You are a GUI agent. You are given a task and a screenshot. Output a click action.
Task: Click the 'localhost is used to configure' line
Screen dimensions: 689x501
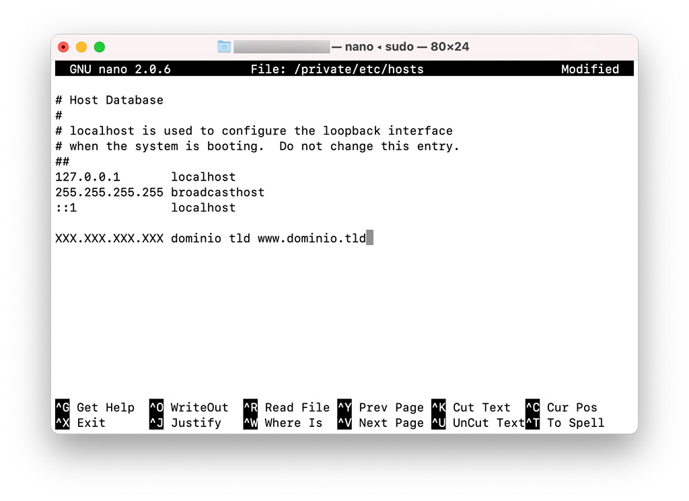254,131
